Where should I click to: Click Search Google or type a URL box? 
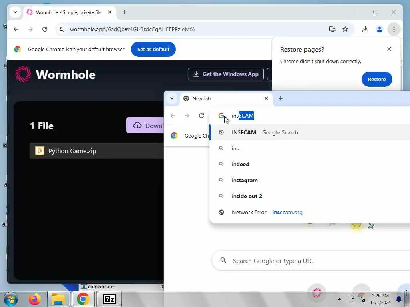pyautogui.click(x=311, y=261)
